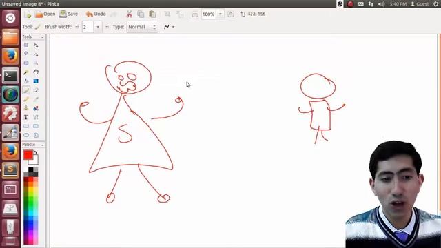Select the Zoom magnifier tool
The height and width of the screenshot is (248, 441).
coord(36,63)
